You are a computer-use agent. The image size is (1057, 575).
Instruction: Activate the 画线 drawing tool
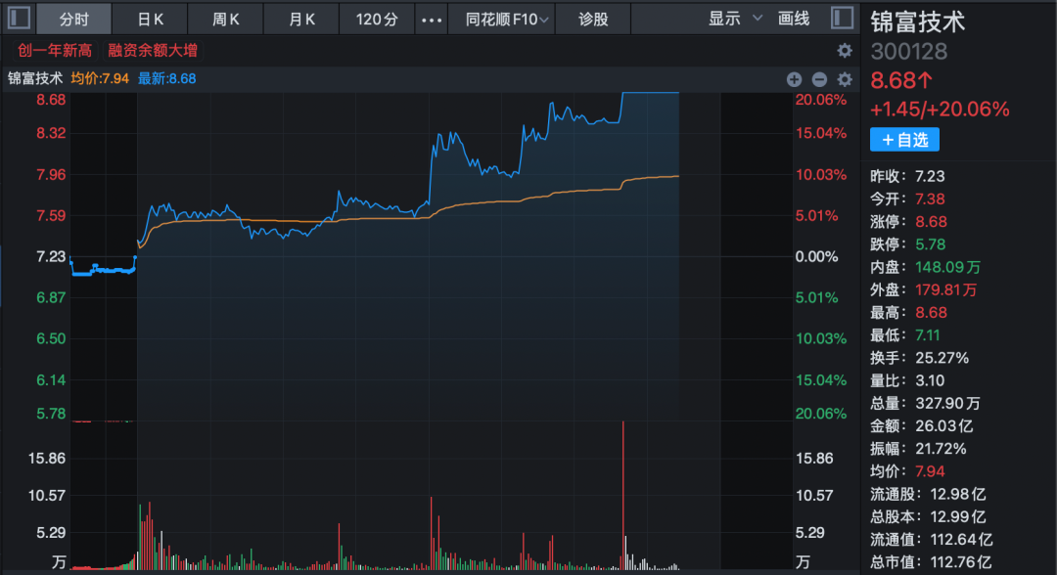tap(794, 19)
